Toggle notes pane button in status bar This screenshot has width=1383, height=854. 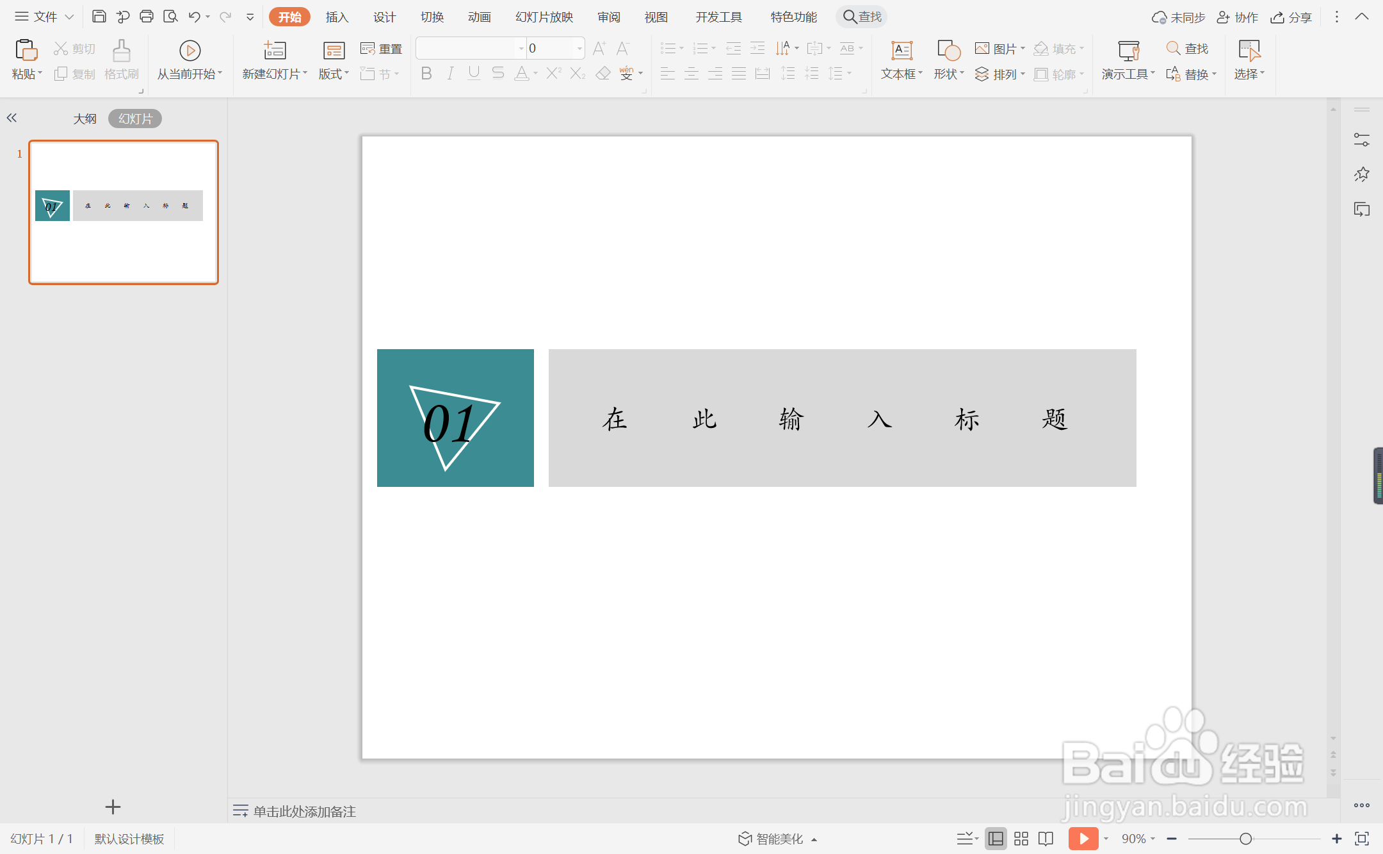tap(967, 839)
